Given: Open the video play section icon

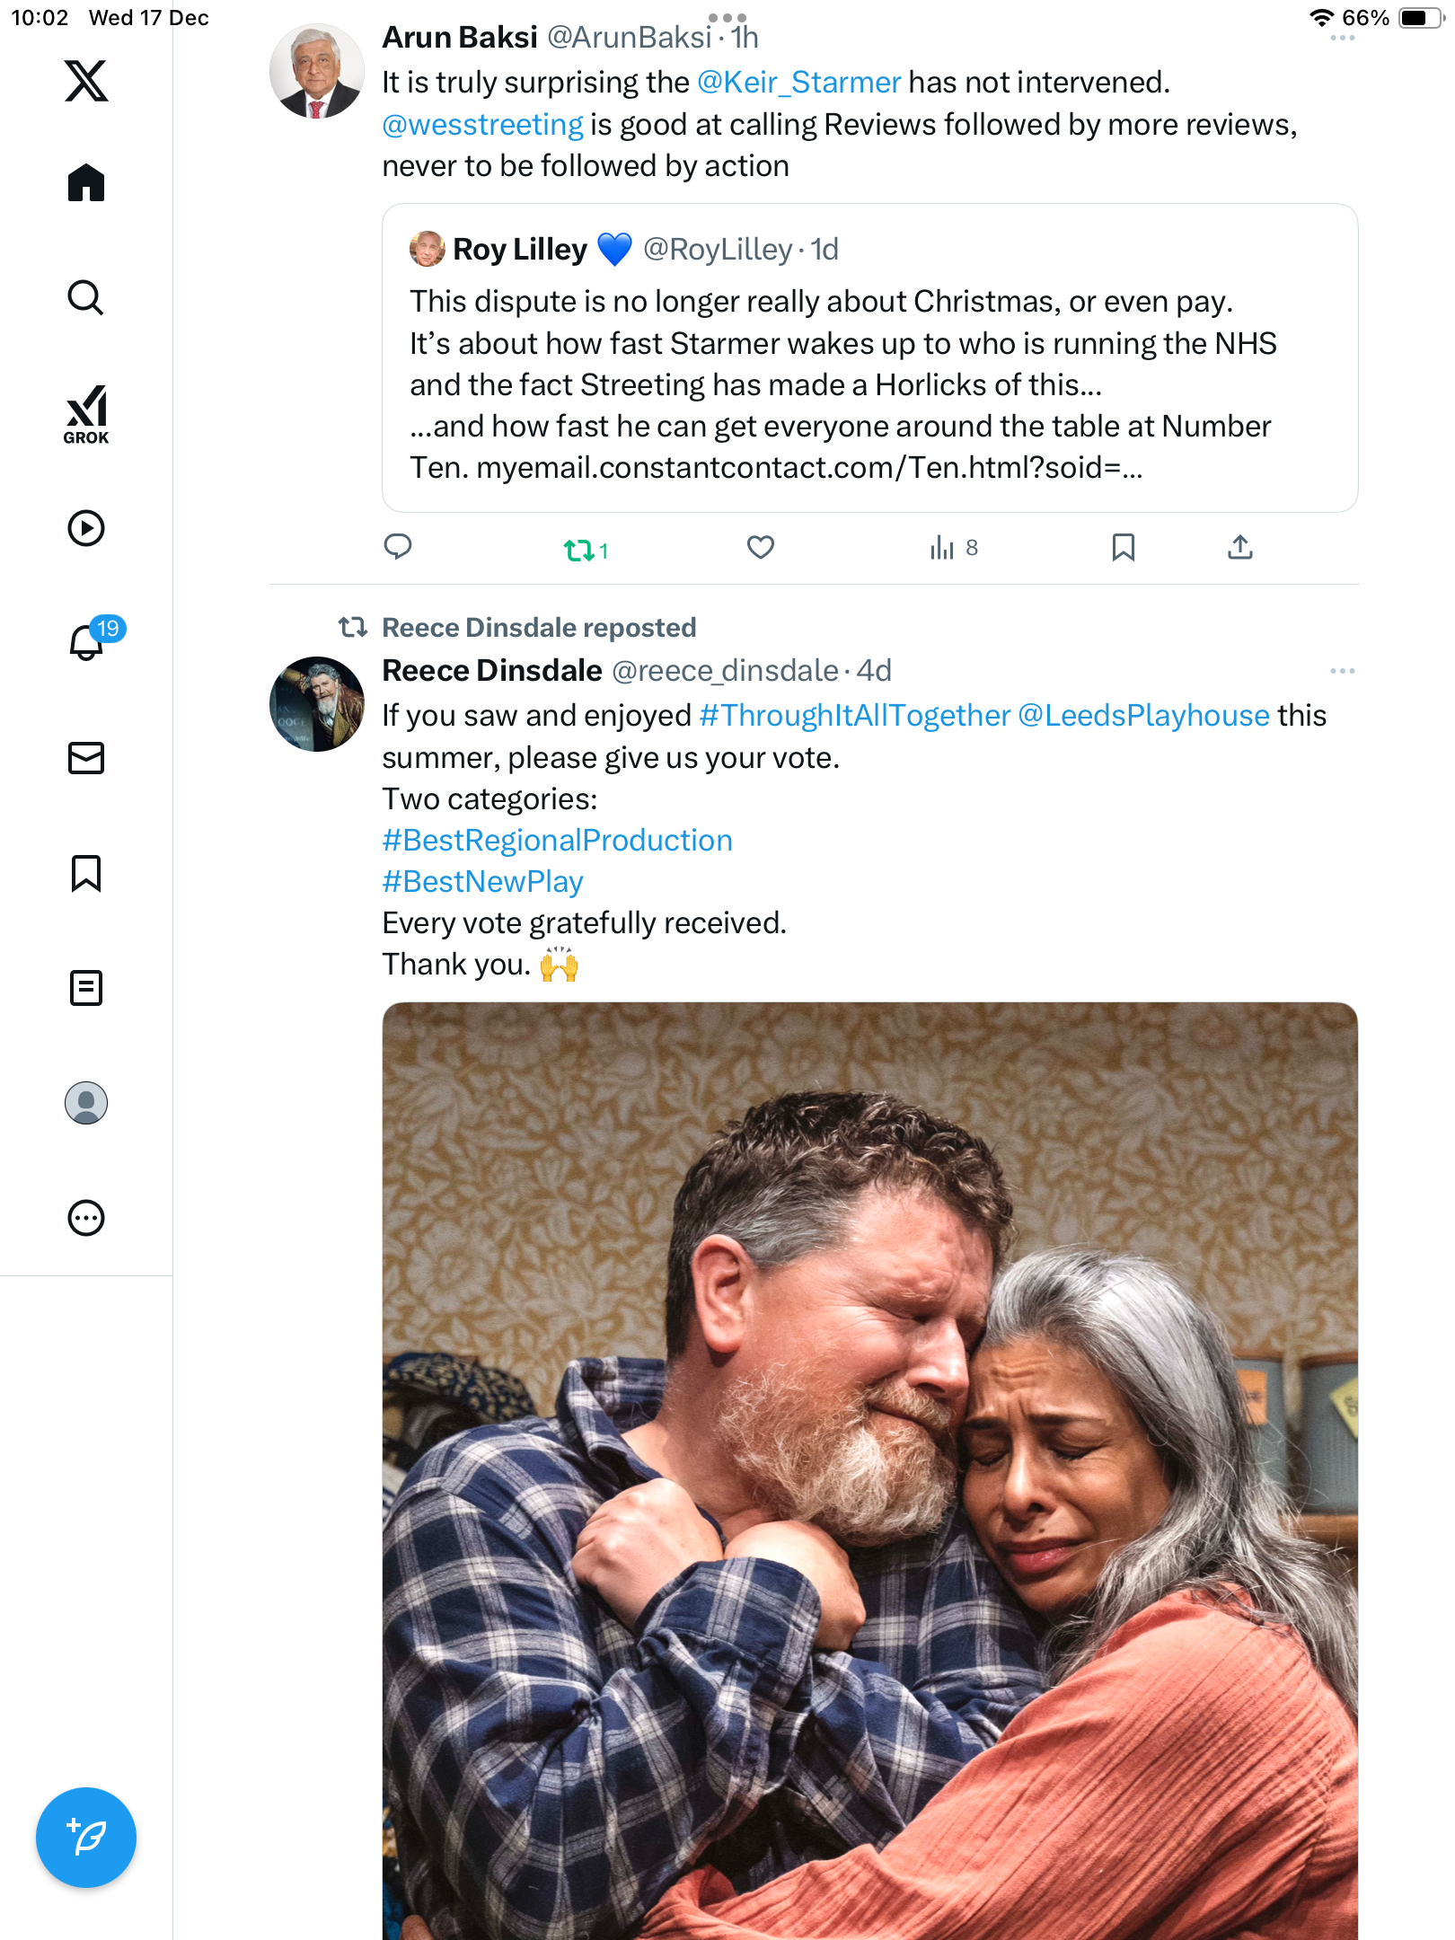Looking at the screenshot, I should click(x=86, y=528).
